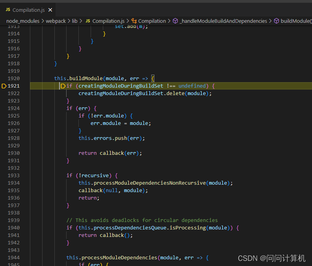
Task: Click the class symbol icon in breadcrumb
Action: tap(134, 21)
